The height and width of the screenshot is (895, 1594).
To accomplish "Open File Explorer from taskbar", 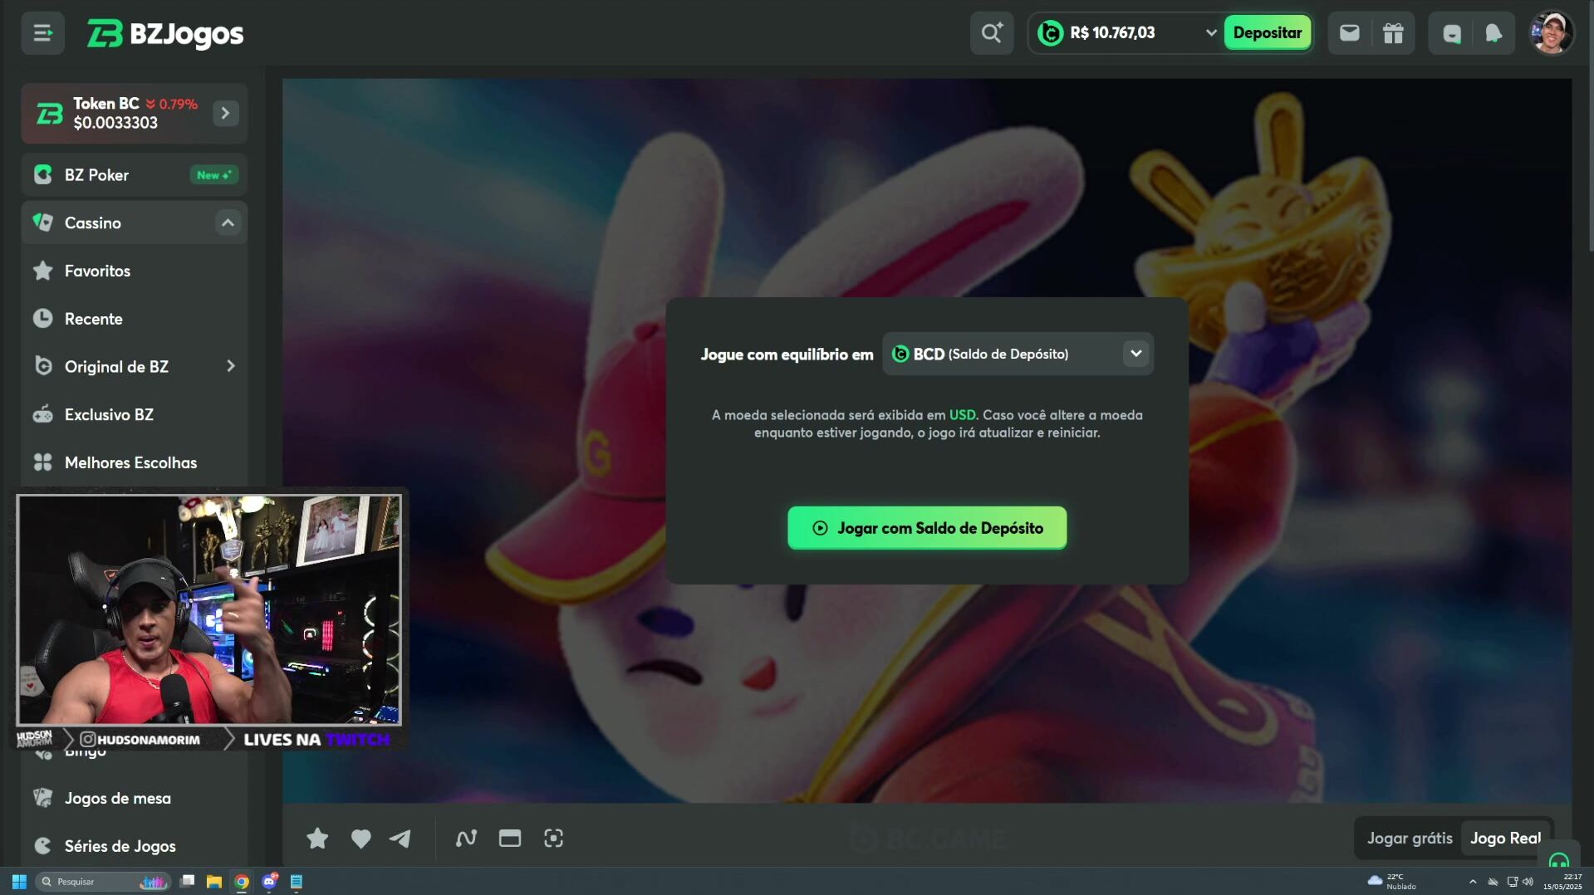I will point(213,882).
